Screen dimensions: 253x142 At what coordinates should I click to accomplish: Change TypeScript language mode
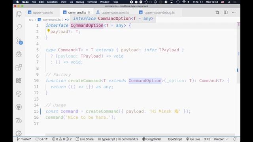coord(175,139)
